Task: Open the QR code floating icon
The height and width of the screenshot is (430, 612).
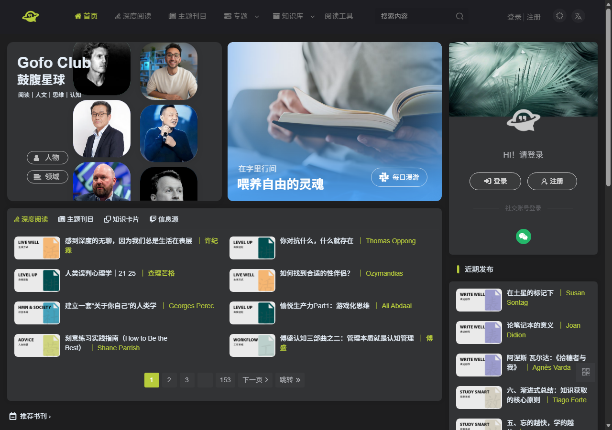Action: [586, 372]
